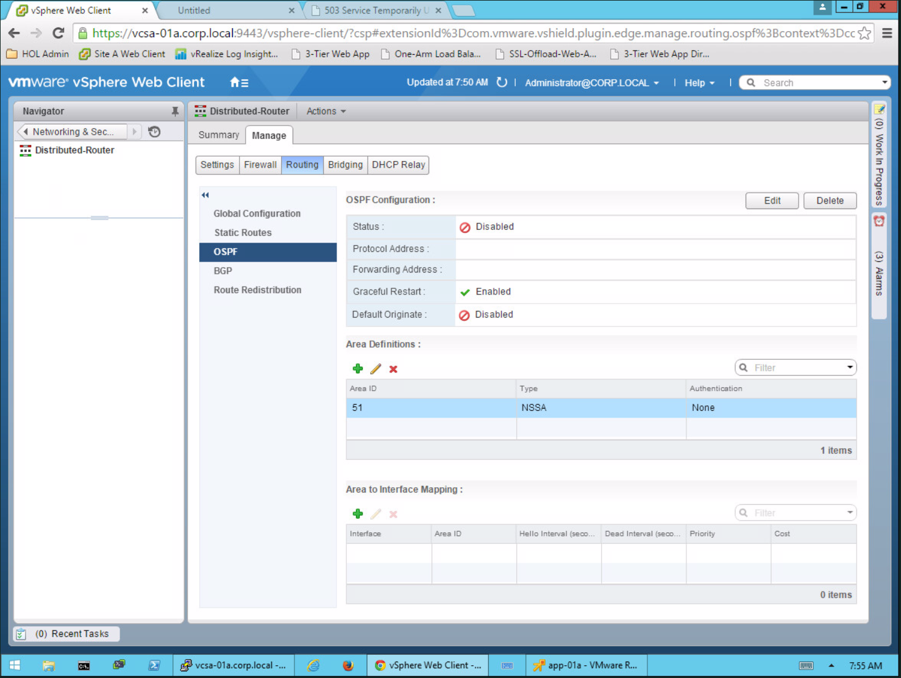The height and width of the screenshot is (678, 901).
Task: Open interface mapping filter dropdown arrow
Action: coord(850,513)
